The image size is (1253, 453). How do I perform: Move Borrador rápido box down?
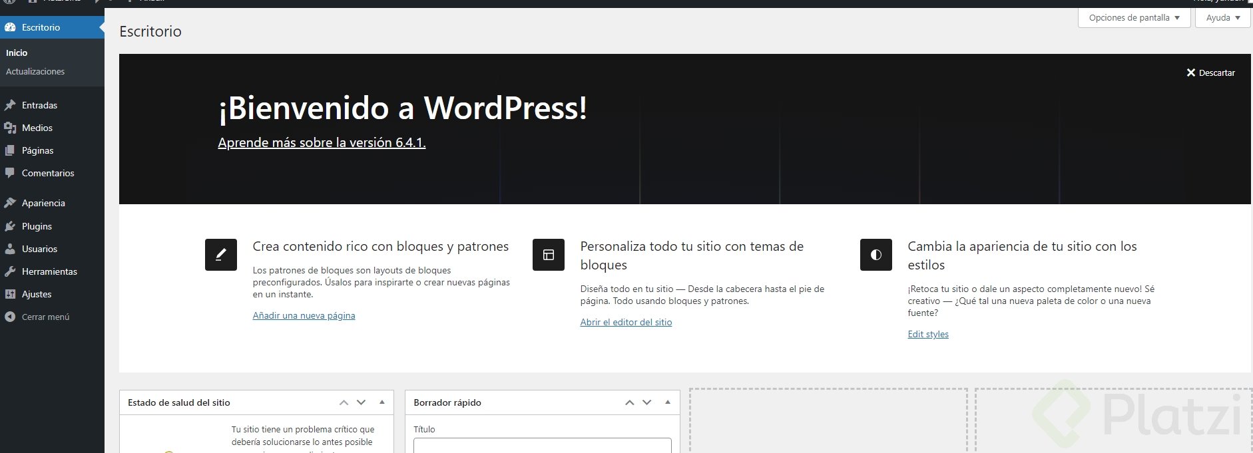pos(646,402)
